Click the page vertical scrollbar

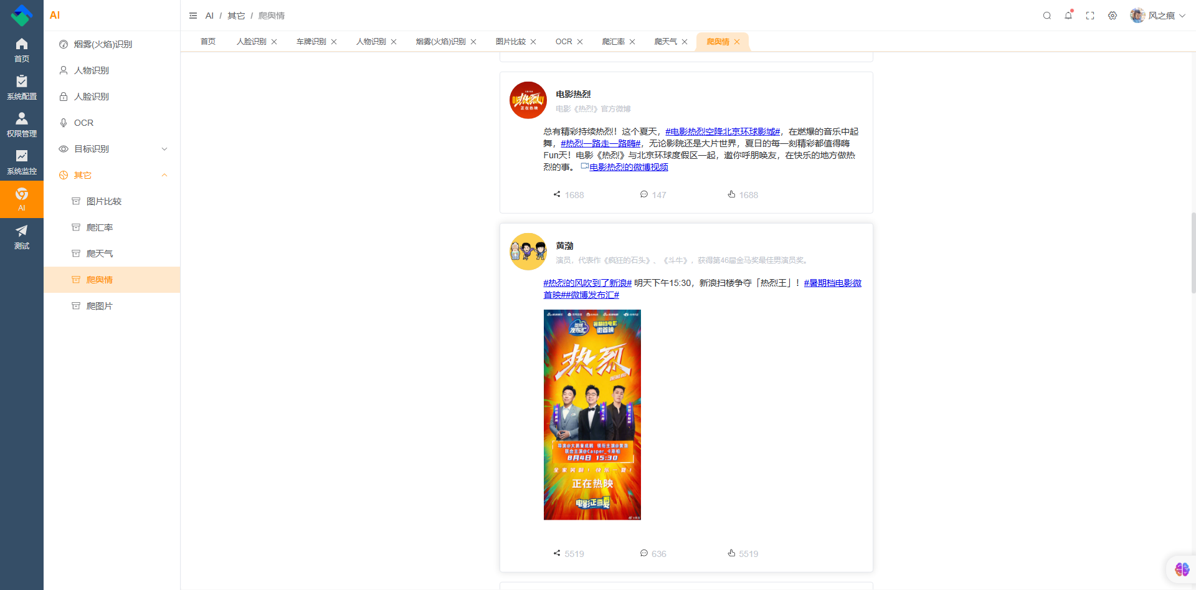point(1193,252)
